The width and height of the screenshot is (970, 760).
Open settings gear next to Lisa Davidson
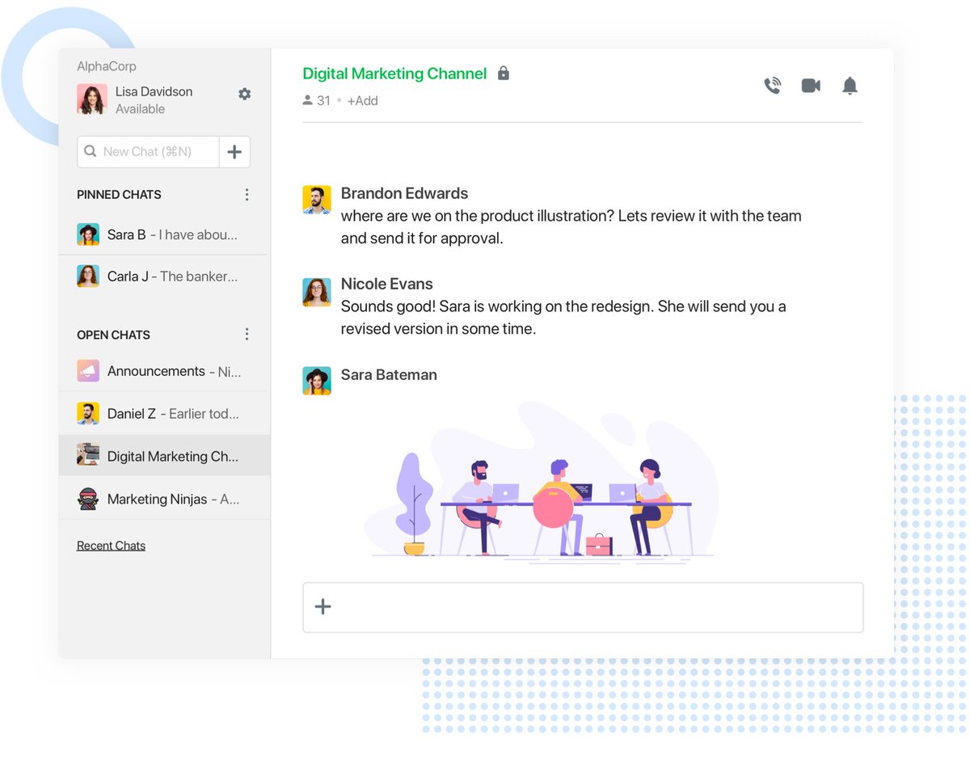pyautogui.click(x=244, y=94)
